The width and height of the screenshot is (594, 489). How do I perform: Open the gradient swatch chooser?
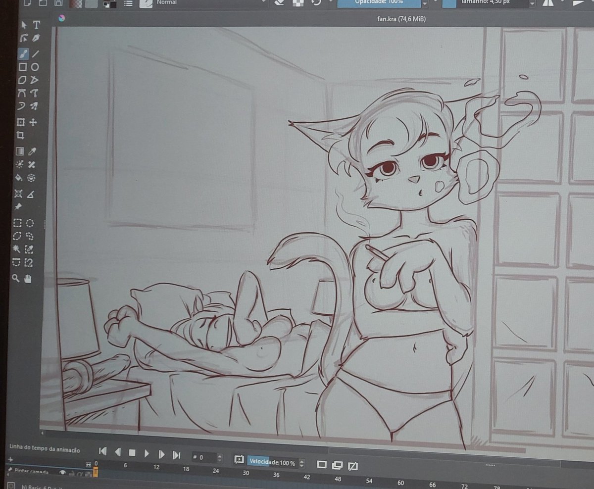[76, 3]
